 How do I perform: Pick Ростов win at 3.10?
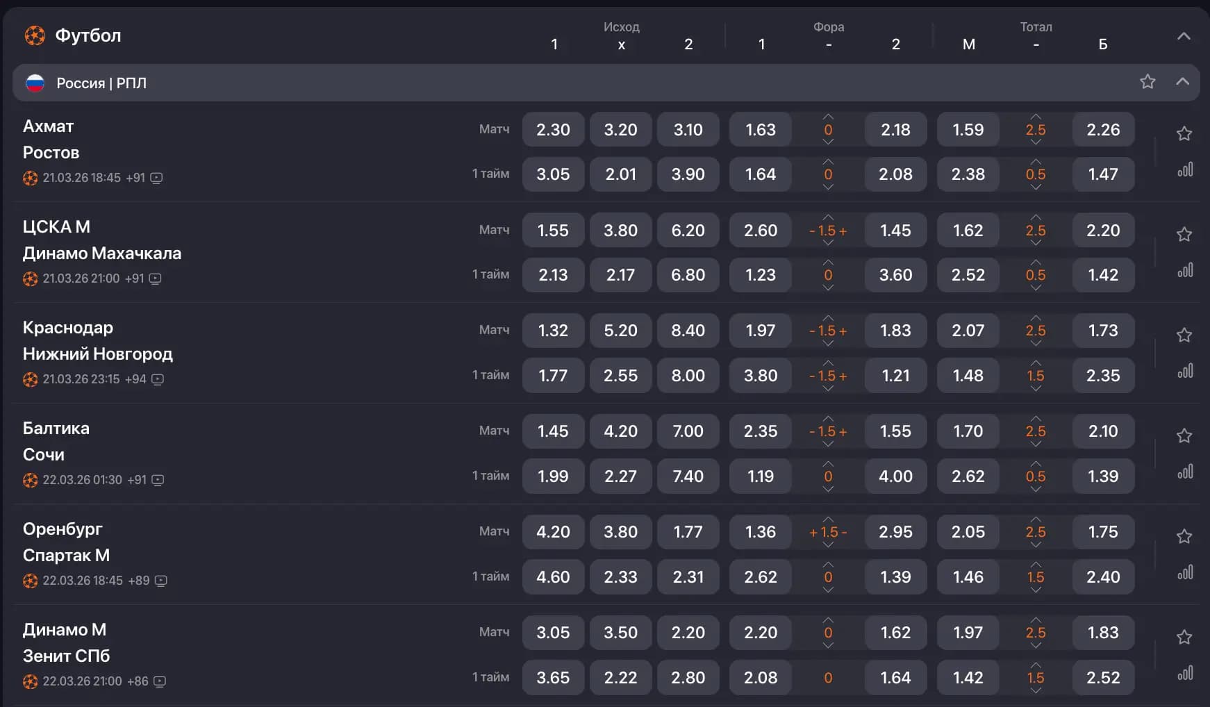[688, 130]
